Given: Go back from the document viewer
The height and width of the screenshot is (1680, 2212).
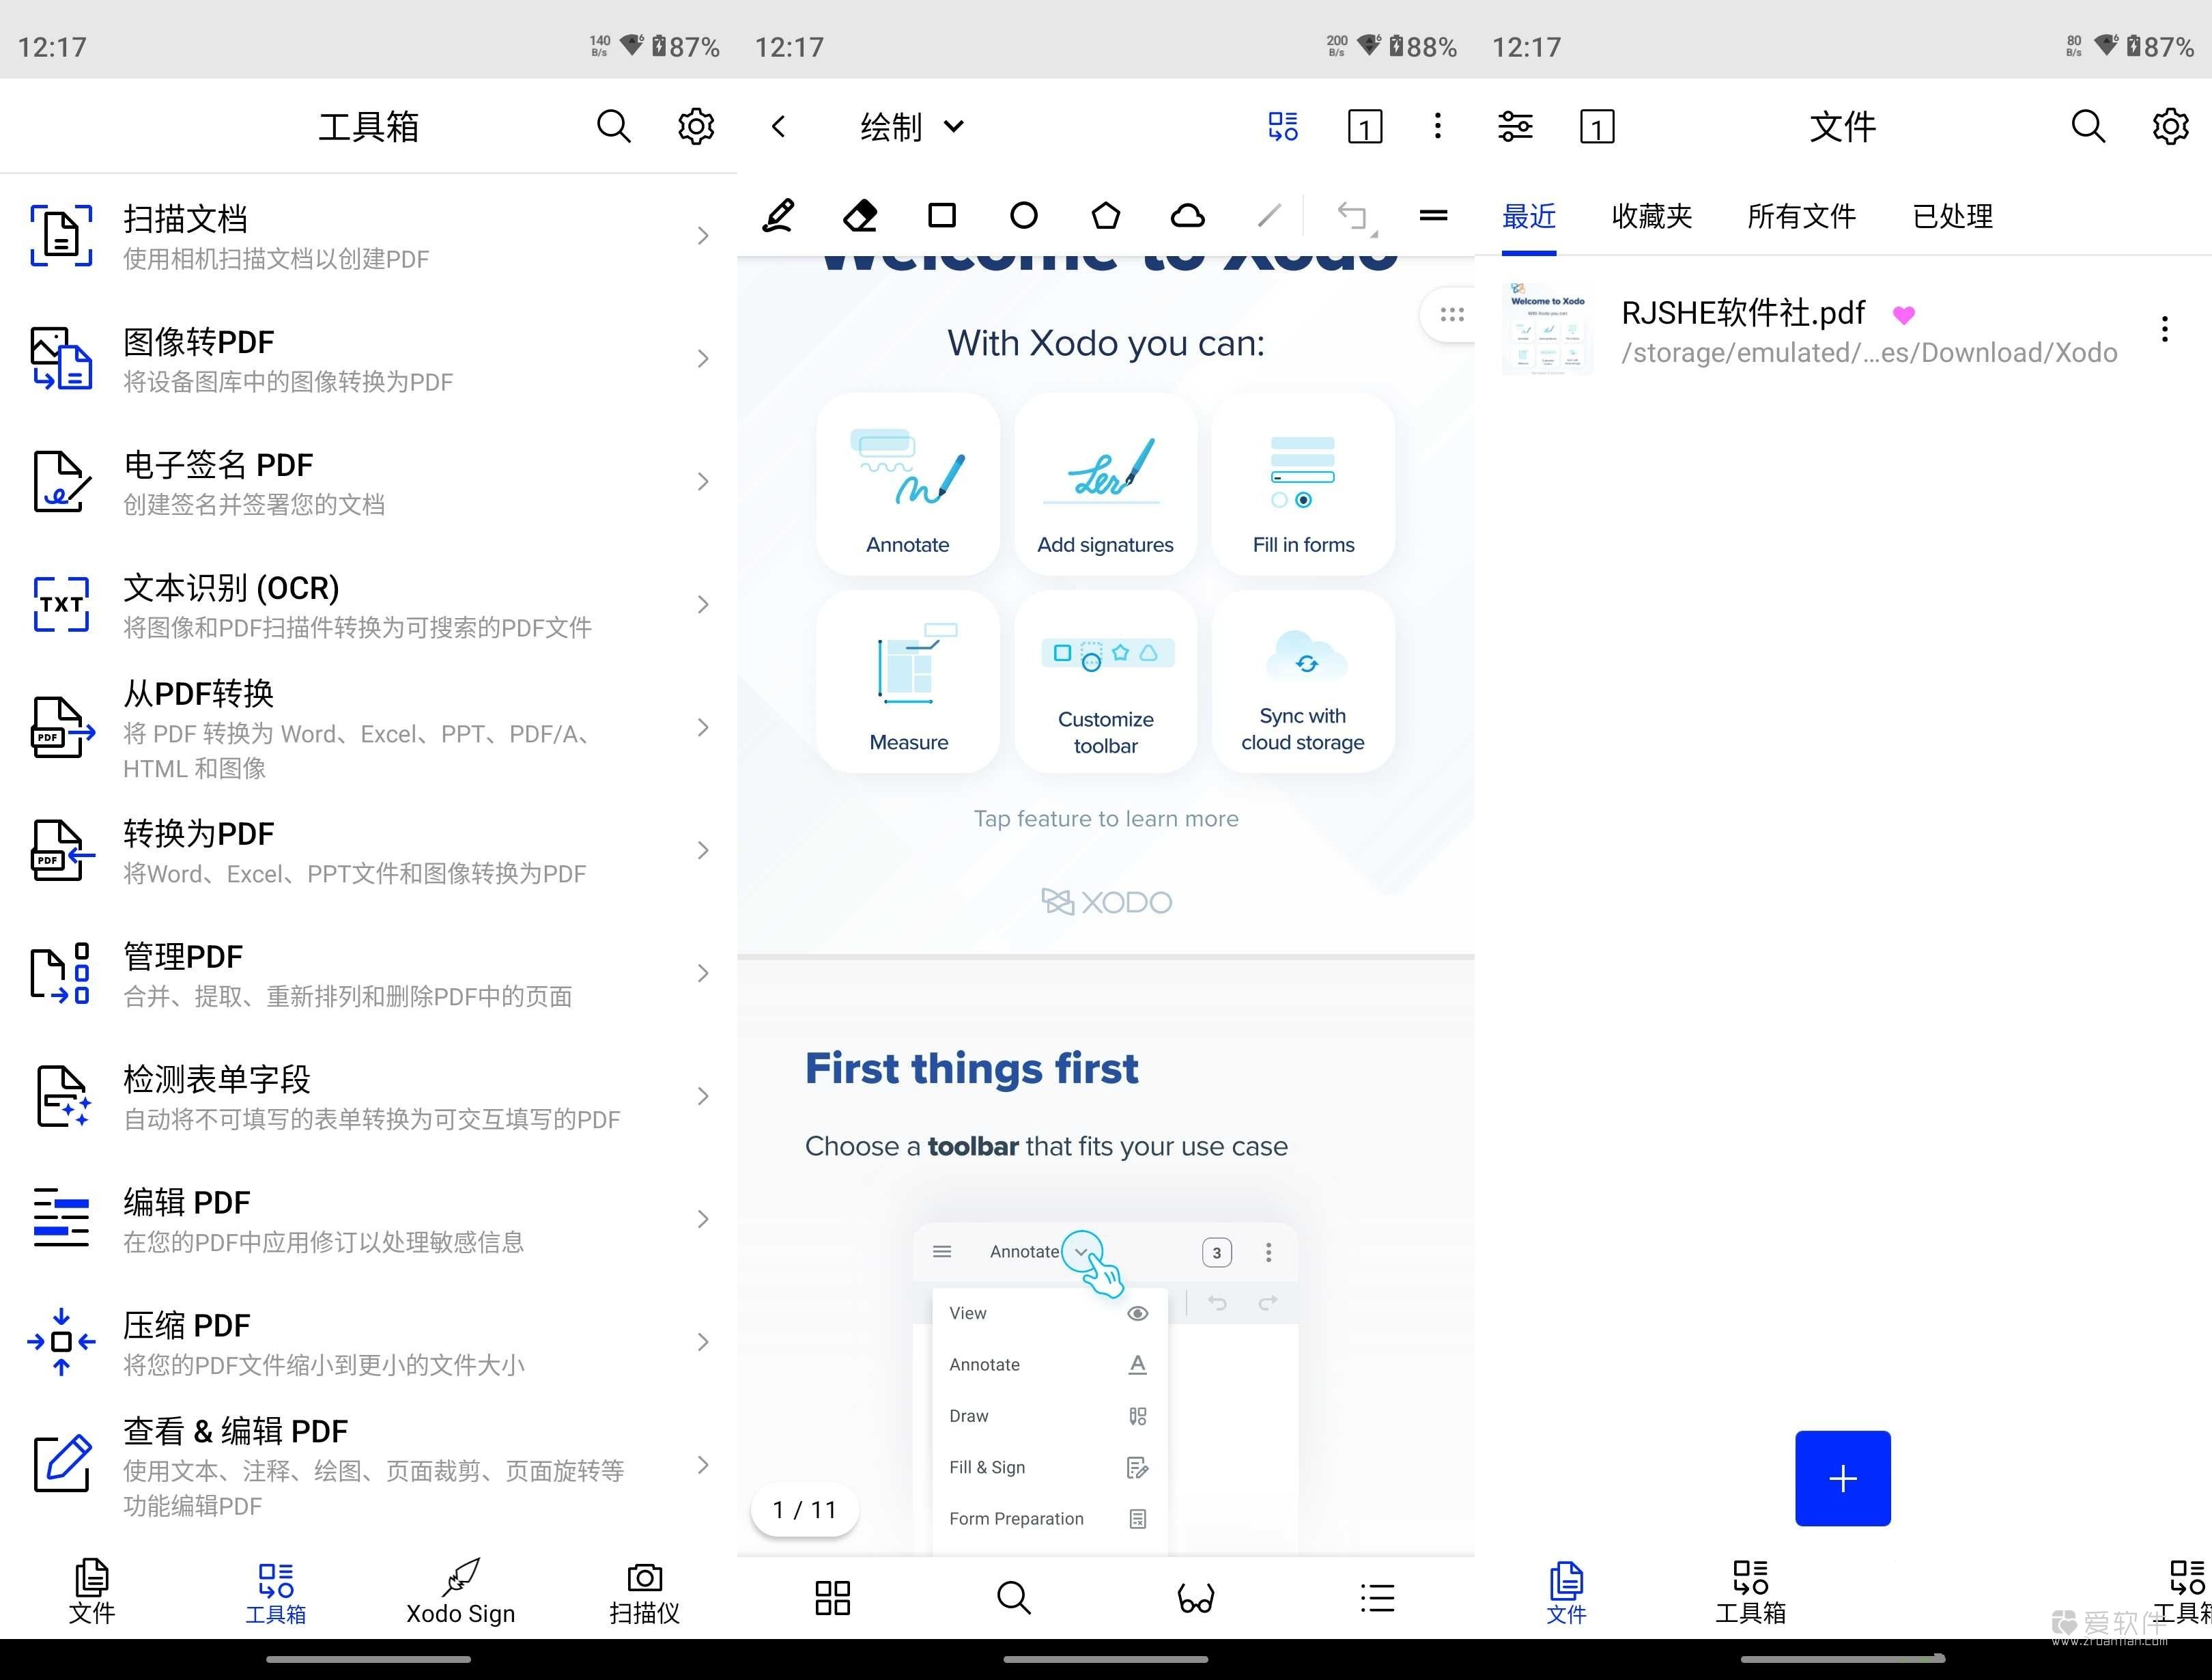Looking at the screenshot, I should pos(779,126).
